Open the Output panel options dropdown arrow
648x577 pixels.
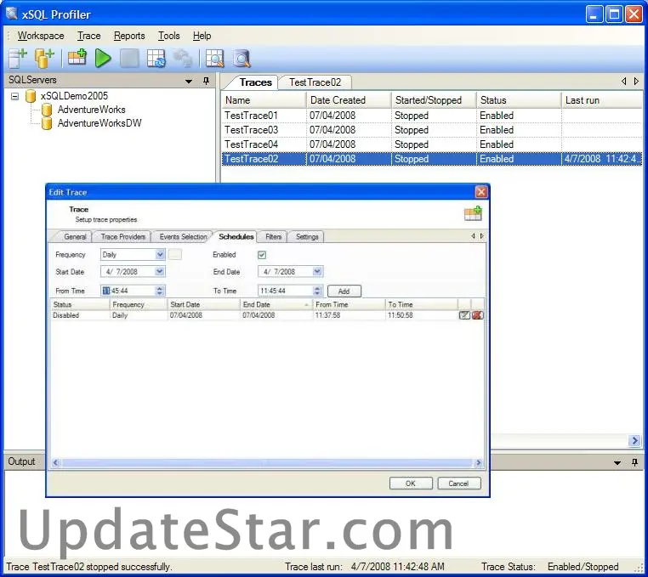(x=617, y=462)
